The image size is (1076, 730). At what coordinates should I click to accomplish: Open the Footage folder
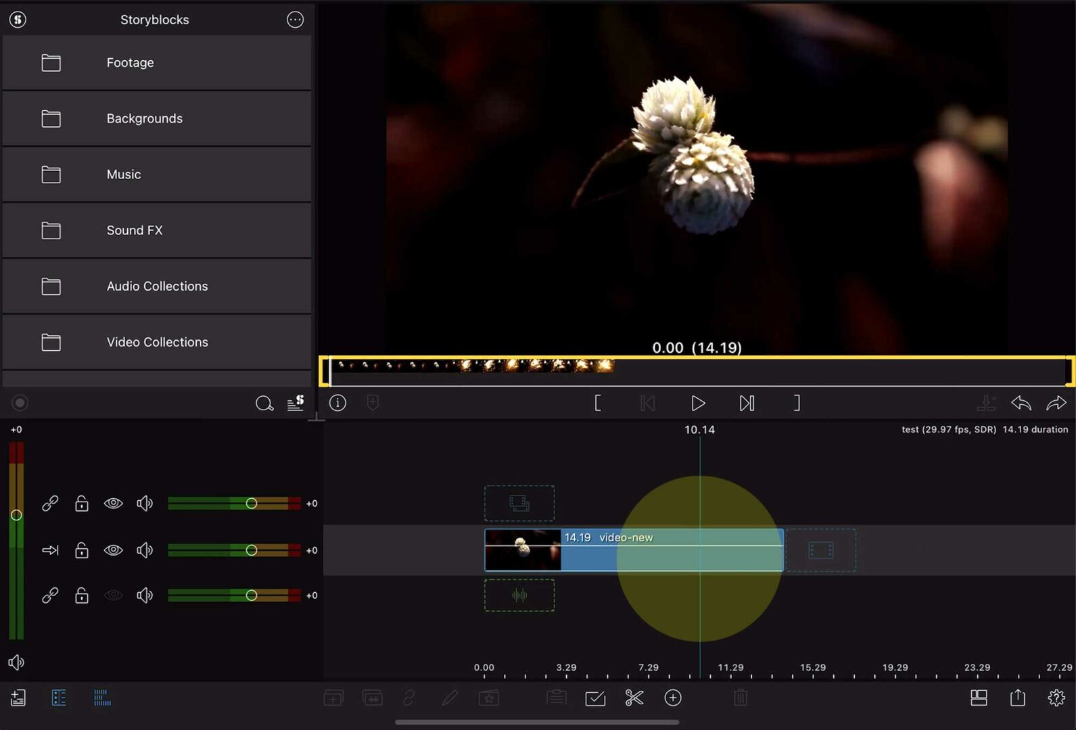pyautogui.click(x=157, y=63)
